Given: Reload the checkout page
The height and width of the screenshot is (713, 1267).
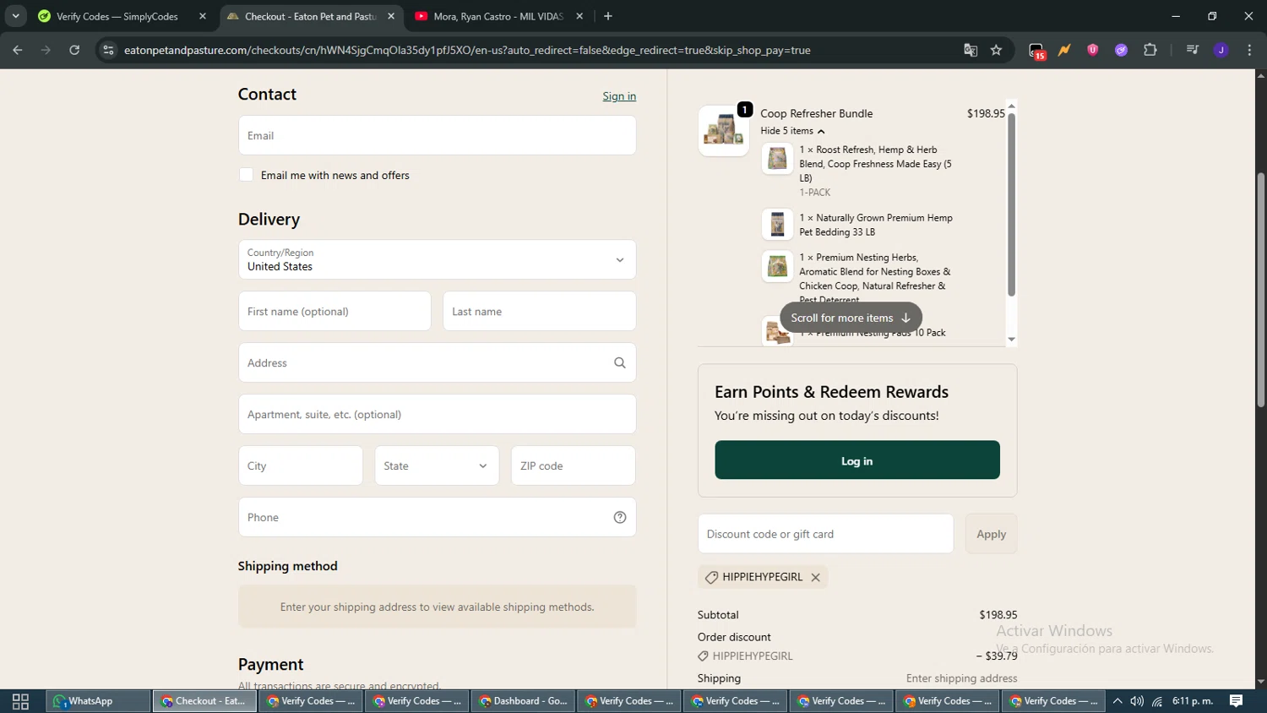Looking at the screenshot, I should coord(74,50).
